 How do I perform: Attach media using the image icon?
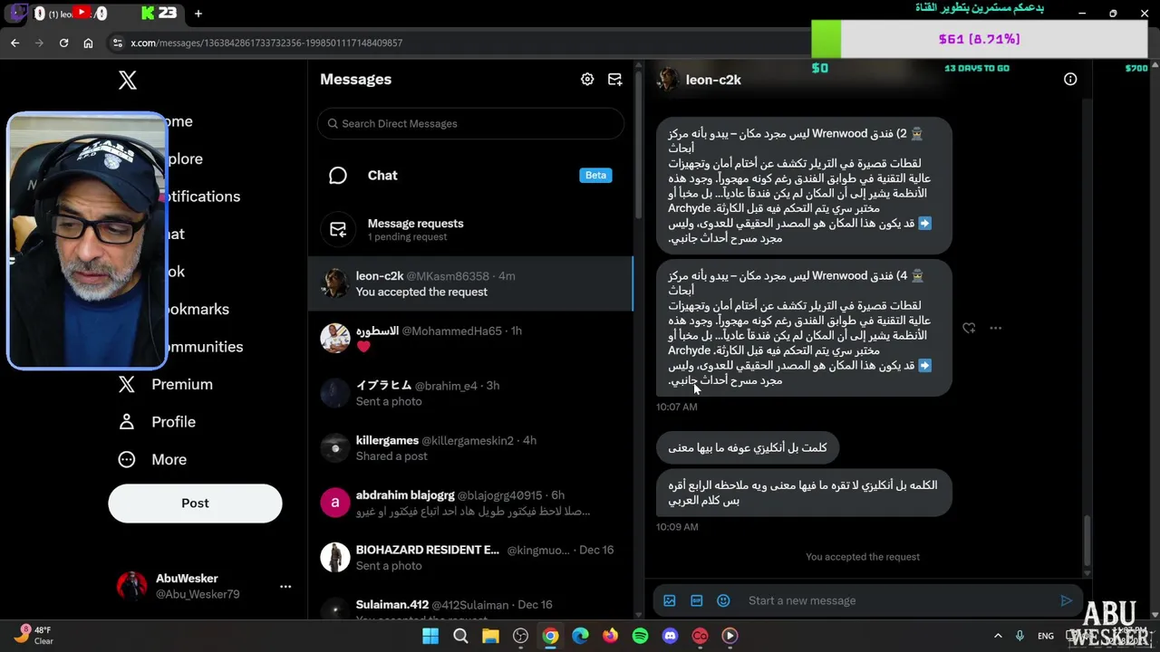tap(670, 600)
